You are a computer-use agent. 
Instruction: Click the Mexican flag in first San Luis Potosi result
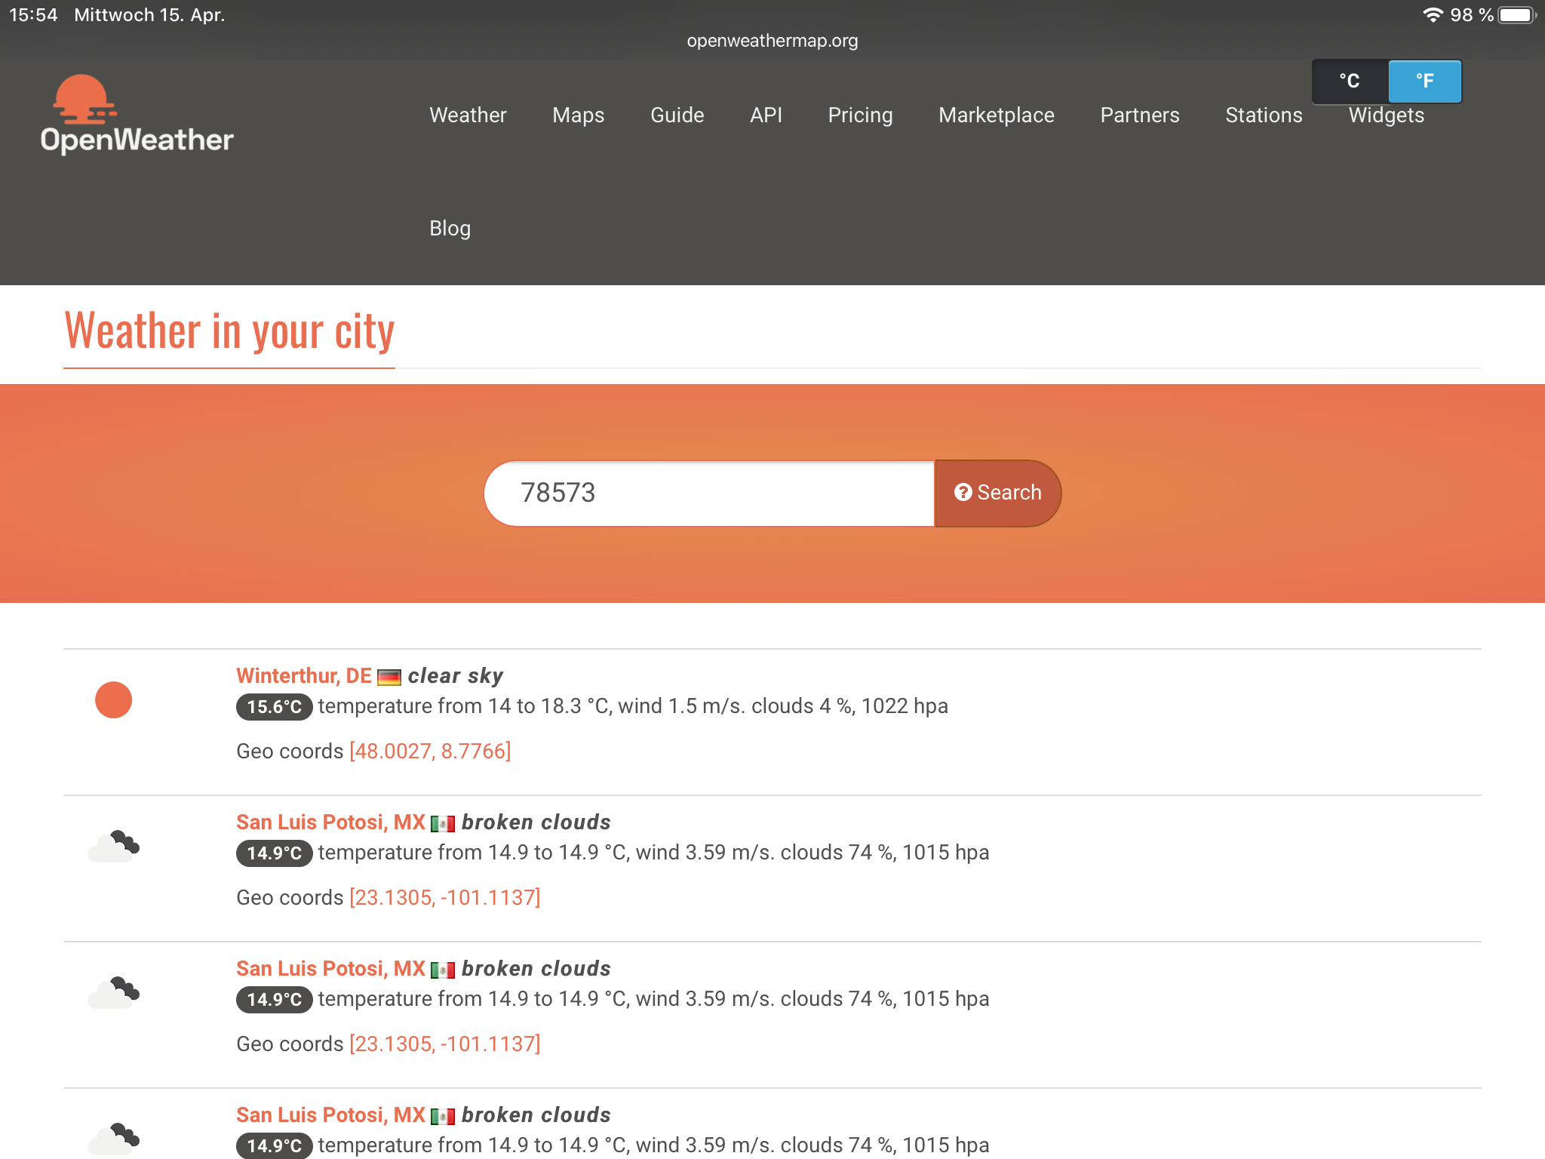click(443, 823)
